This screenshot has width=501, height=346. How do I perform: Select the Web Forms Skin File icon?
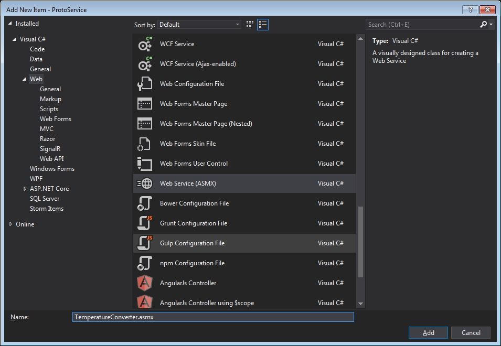point(145,144)
